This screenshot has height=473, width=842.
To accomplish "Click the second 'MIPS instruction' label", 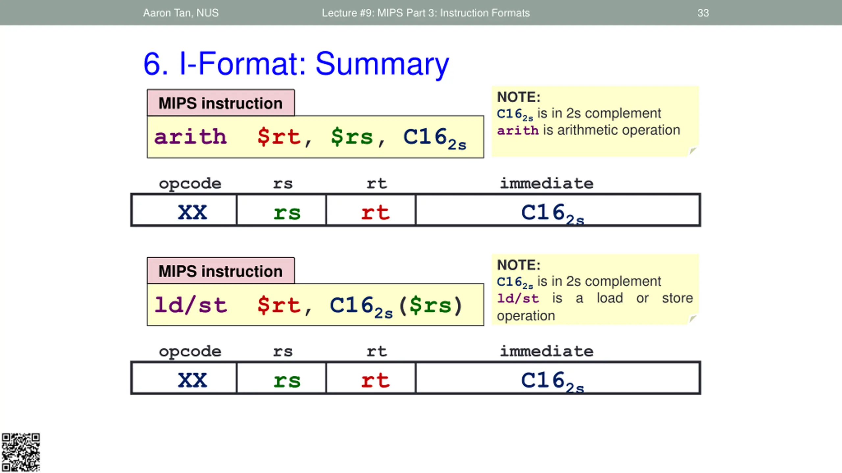I will coord(221,271).
